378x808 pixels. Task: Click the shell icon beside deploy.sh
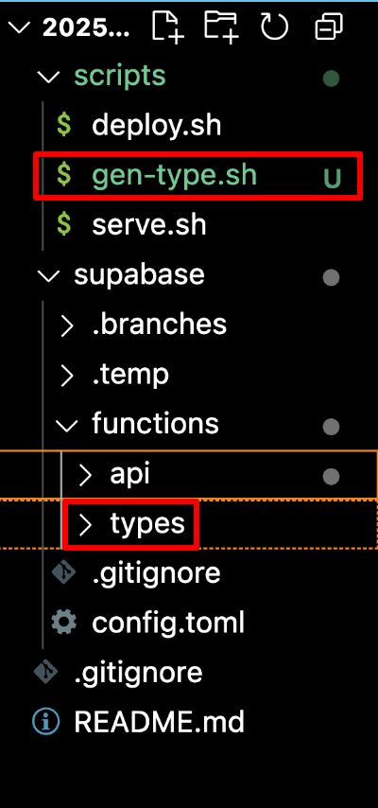(64, 126)
